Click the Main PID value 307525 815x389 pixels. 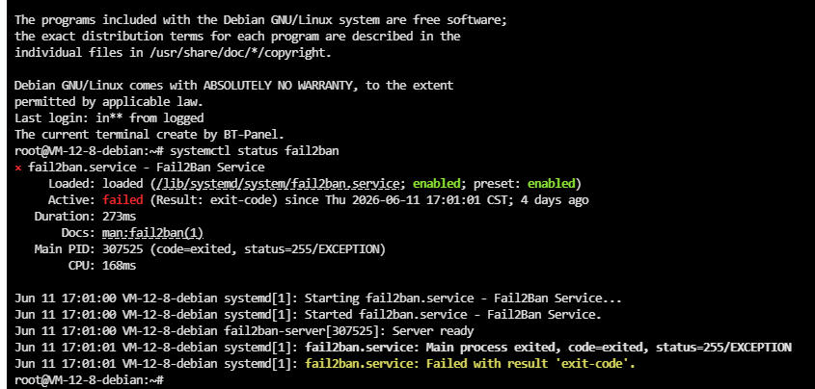click(122, 249)
